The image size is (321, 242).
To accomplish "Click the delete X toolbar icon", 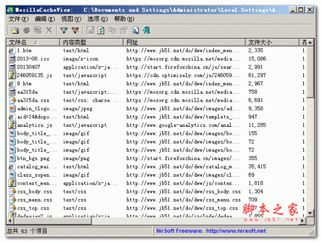I will (x=49, y=31).
